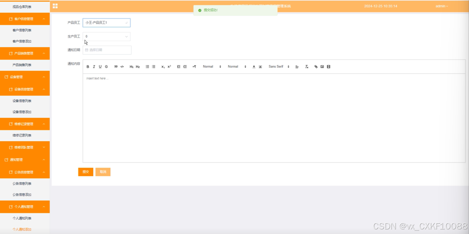Insert a blockquote in the editor
The image size is (469, 234).
point(116,67)
